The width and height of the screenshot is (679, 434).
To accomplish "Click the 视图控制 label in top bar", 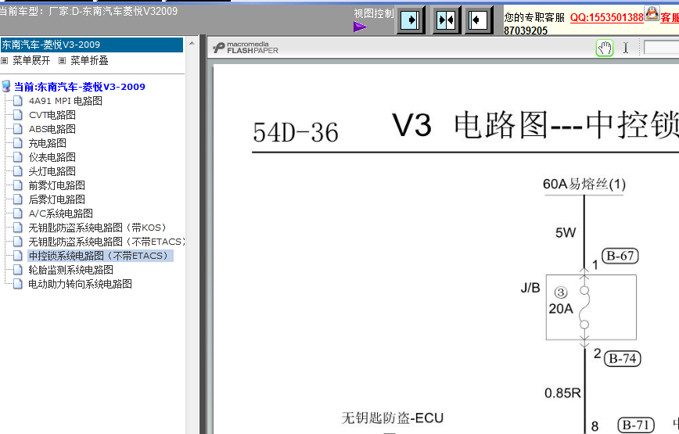I will coord(374,13).
